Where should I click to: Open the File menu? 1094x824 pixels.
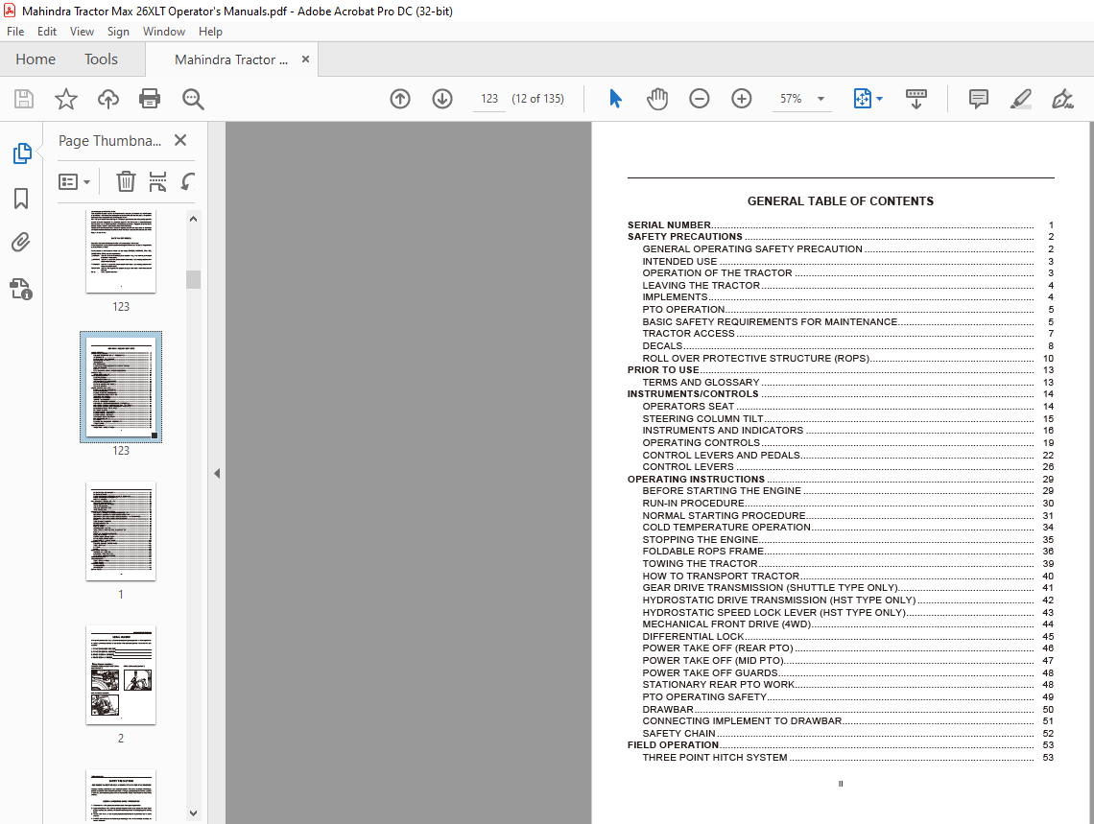pyautogui.click(x=15, y=32)
